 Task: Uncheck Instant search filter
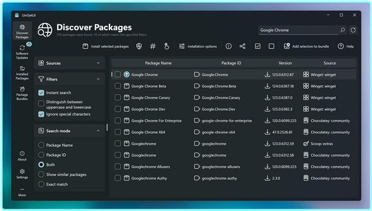[41, 92]
